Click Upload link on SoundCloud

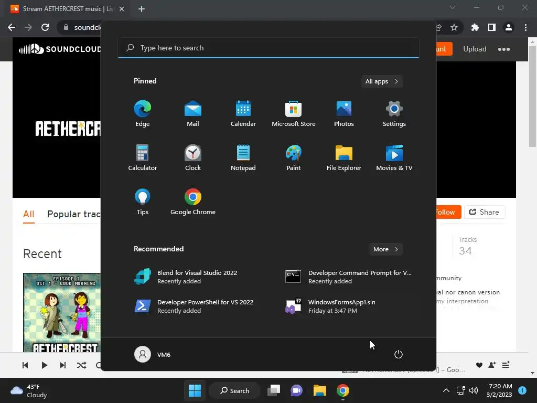pyautogui.click(x=475, y=49)
